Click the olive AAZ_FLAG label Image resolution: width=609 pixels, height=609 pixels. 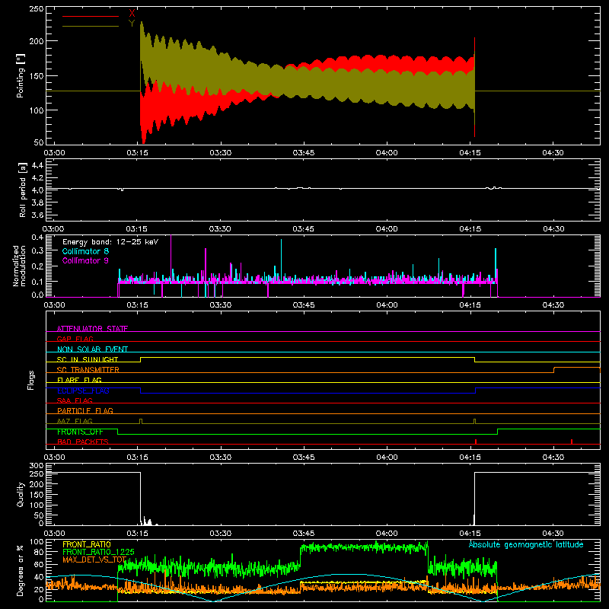[x=75, y=421]
